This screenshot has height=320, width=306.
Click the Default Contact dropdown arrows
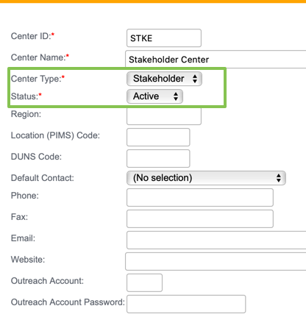tap(279, 178)
